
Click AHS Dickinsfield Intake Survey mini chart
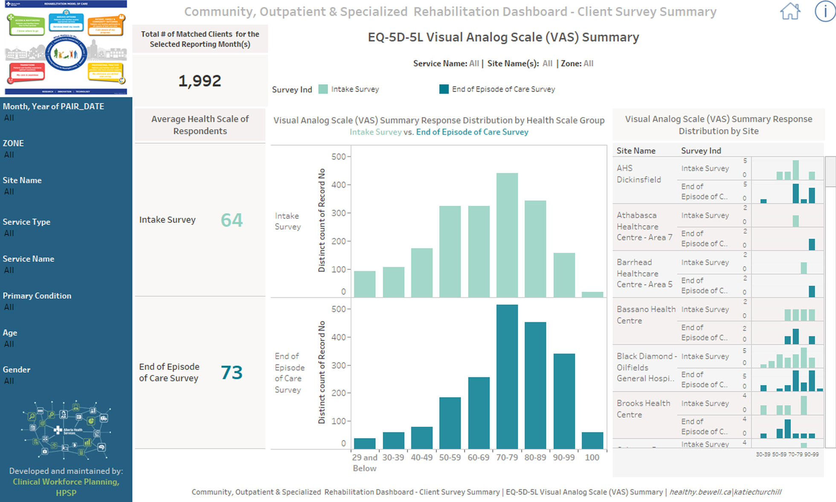pos(787,169)
